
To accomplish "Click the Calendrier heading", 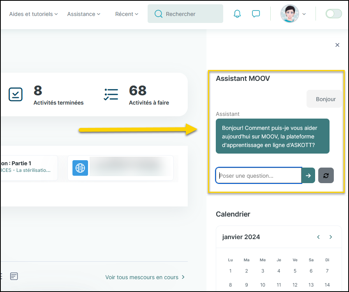I will coord(233,214).
